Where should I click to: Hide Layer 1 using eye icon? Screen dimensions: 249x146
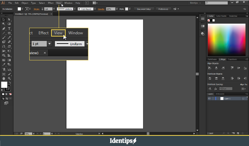point(209,99)
